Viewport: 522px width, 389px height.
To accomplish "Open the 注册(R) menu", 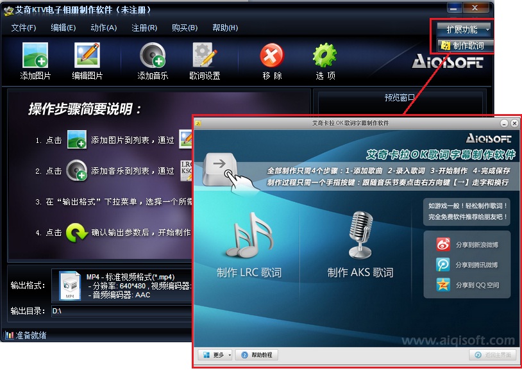I will click(x=144, y=28).
